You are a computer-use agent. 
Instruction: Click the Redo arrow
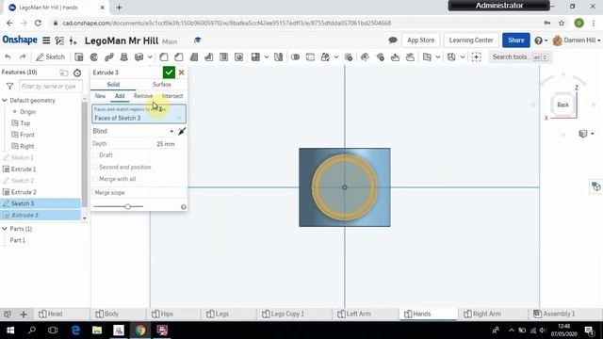click(23, 56)
